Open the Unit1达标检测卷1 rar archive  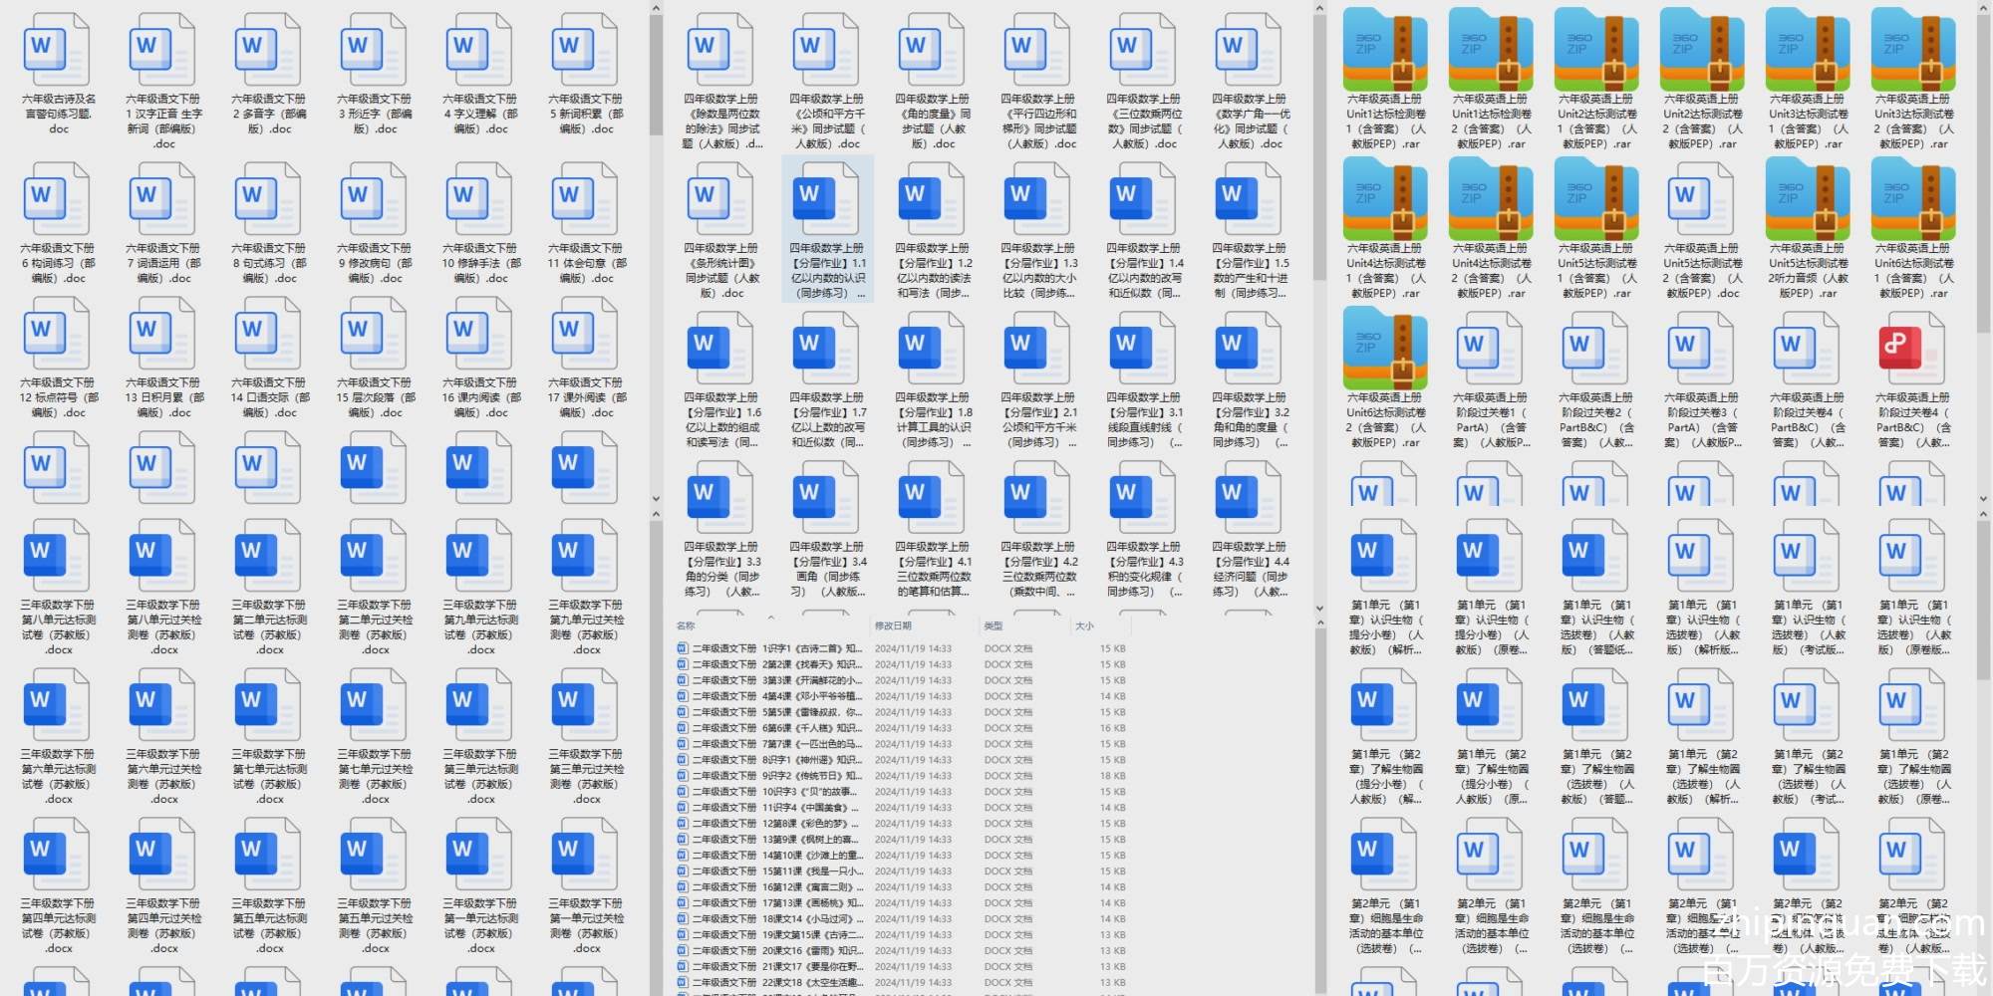pyautogui.click(x=1385, y=50)
